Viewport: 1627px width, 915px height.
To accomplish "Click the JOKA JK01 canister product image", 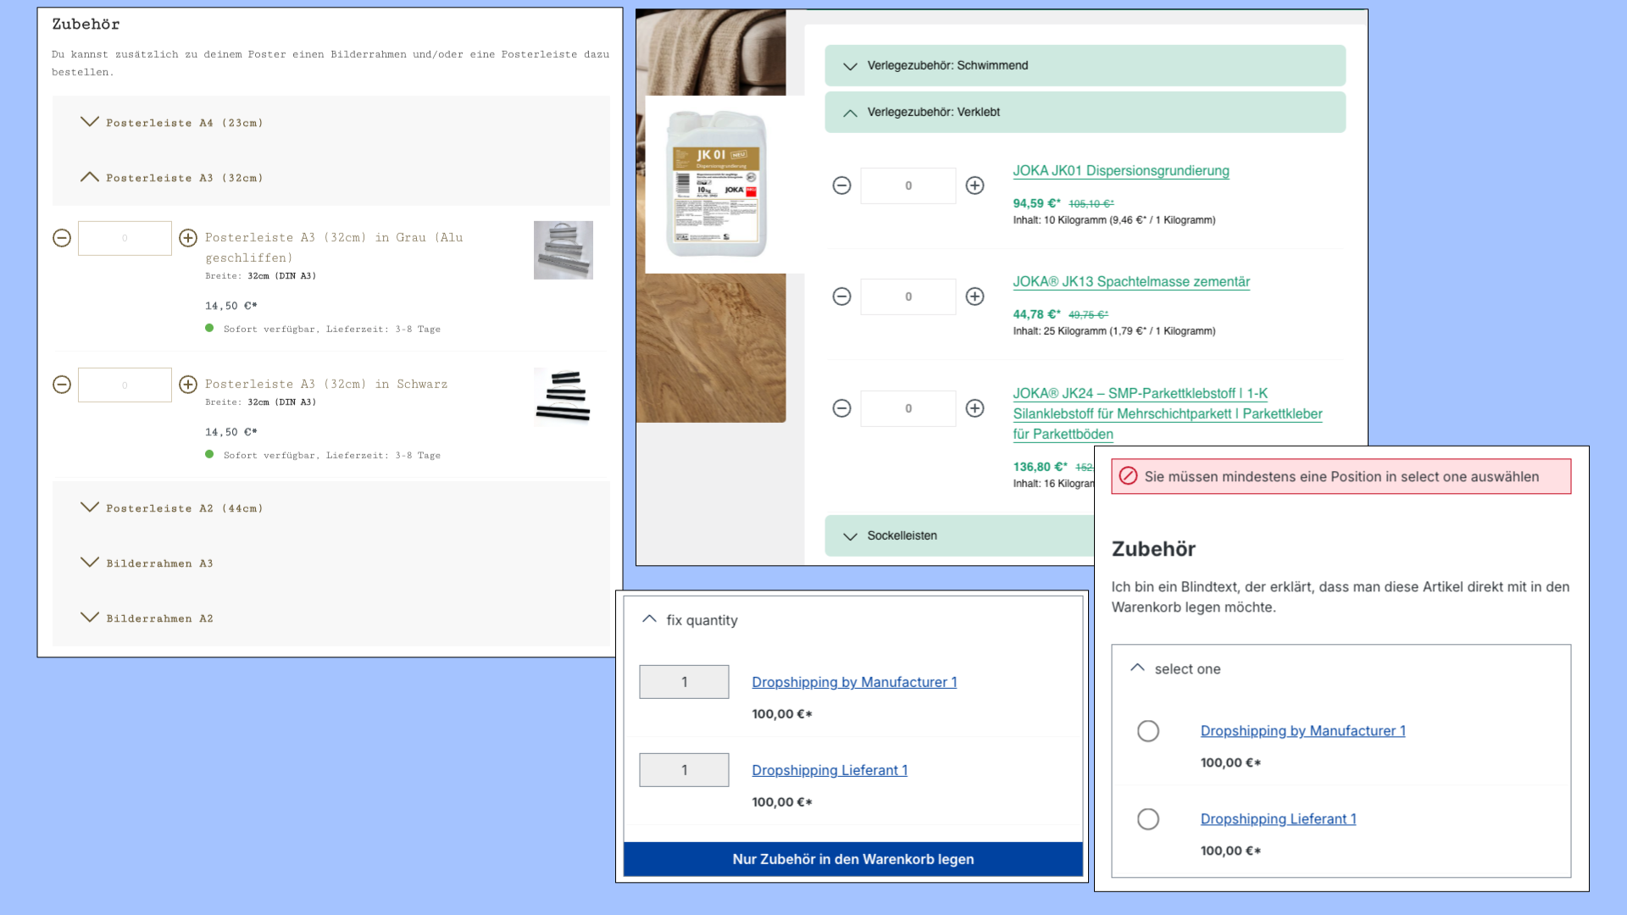I will [717, 184].
